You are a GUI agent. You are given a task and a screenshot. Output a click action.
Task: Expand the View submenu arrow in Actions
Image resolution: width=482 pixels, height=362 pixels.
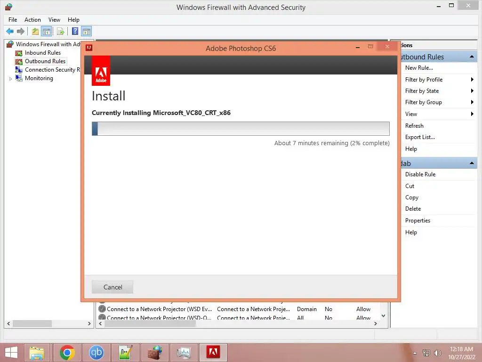(x=472, y=114)
